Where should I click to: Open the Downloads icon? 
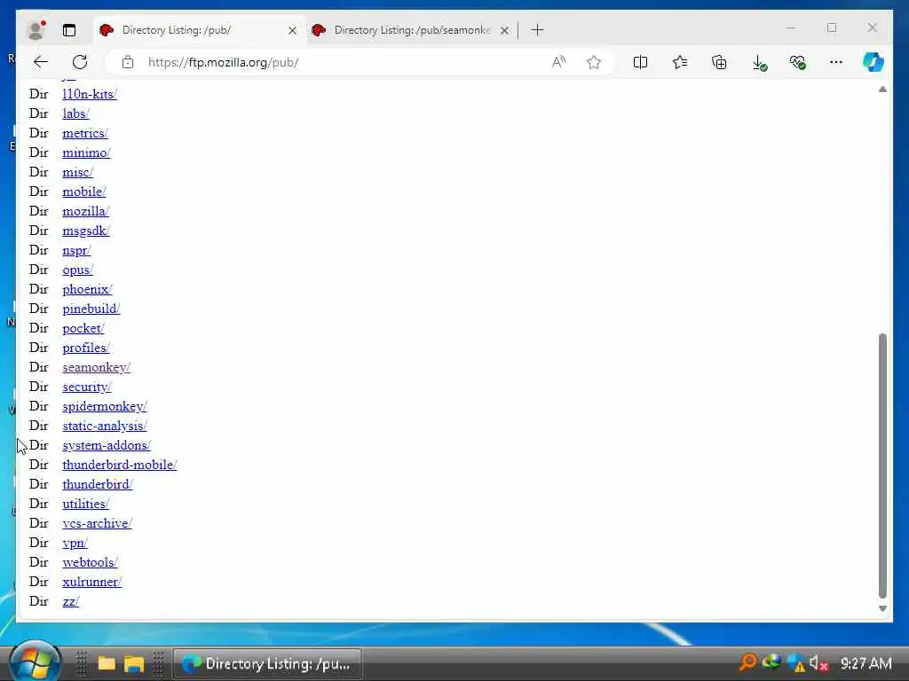tap(759, 63)
